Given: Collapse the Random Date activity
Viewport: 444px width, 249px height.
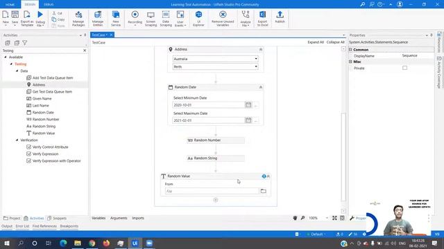Looking at the screenshot, I should pyautogui.click(x=261, y=87).
